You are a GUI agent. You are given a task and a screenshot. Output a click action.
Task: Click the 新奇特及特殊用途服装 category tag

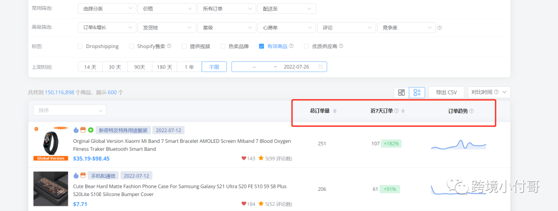coord(123,130)
